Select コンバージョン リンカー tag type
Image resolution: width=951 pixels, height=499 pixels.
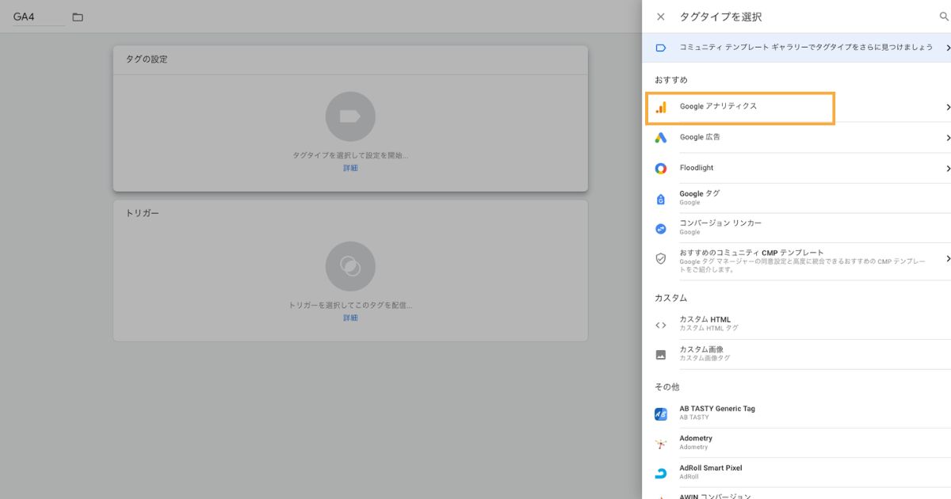click(796, 228)
